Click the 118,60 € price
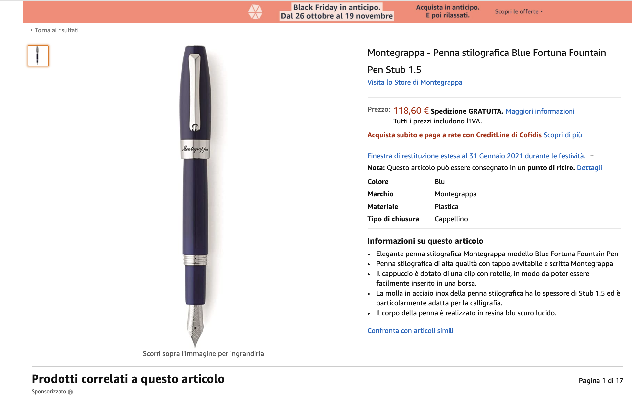Screen dimensions: 632x398 click(411, 111)
